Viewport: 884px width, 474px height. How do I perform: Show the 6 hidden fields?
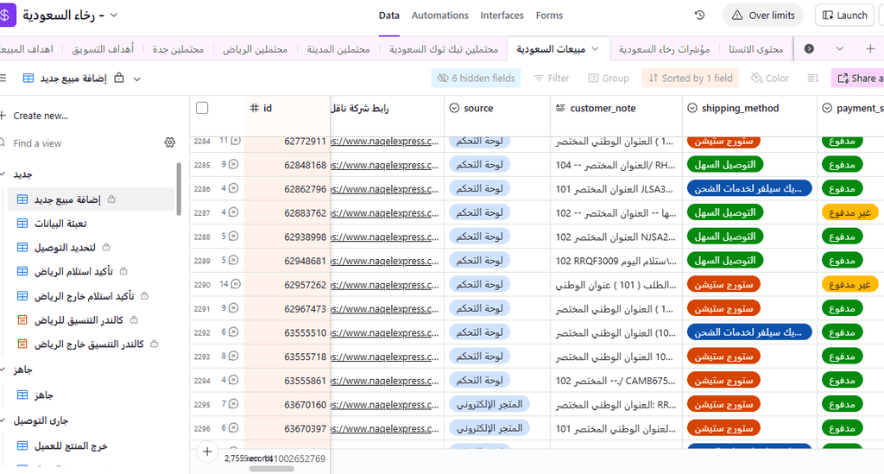click(x=477, y=79)
